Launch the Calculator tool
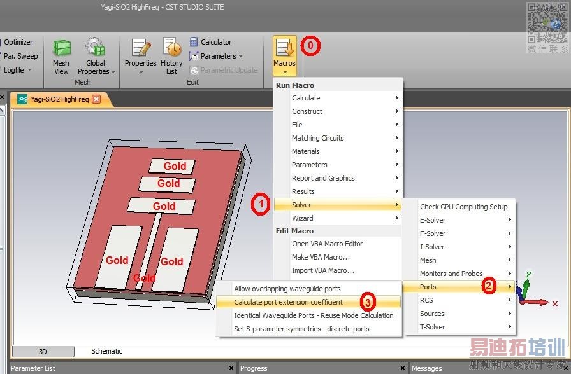571x374 pixels. [194, 42]
